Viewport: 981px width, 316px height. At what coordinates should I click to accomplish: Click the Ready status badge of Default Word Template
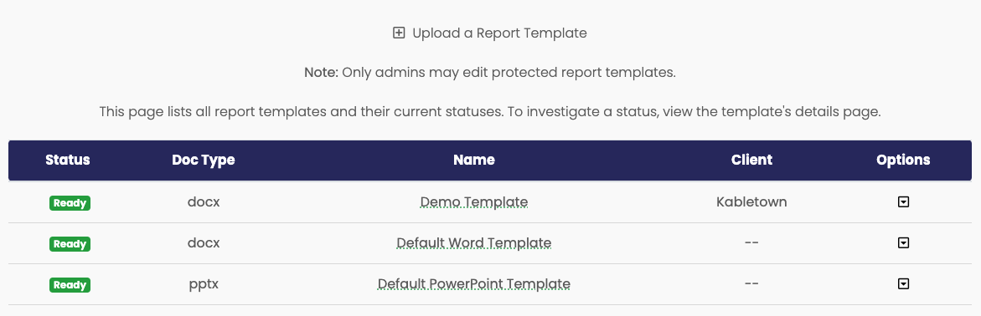pyautogui.click(x=70, y=244)
